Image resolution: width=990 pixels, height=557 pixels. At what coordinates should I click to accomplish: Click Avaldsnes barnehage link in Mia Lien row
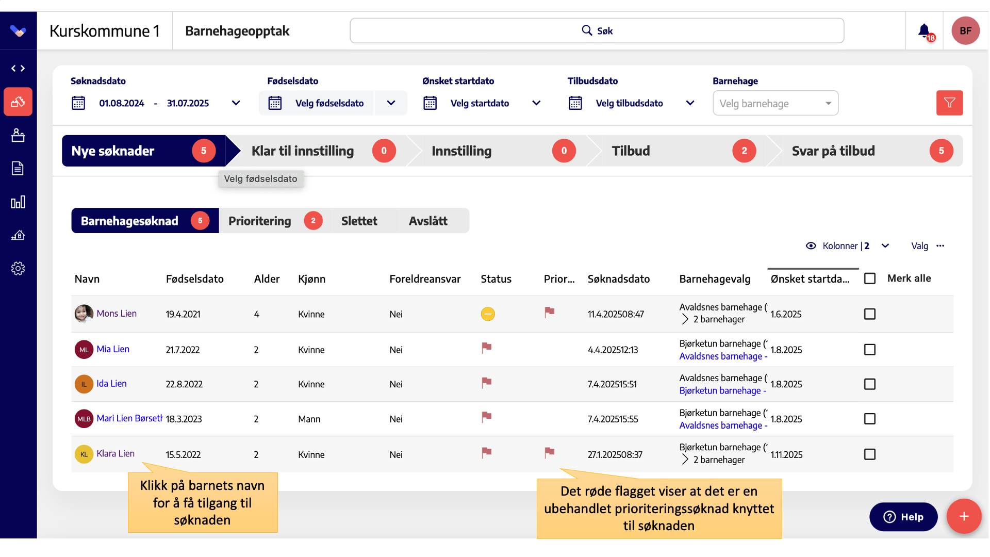[x=723, y=356]
